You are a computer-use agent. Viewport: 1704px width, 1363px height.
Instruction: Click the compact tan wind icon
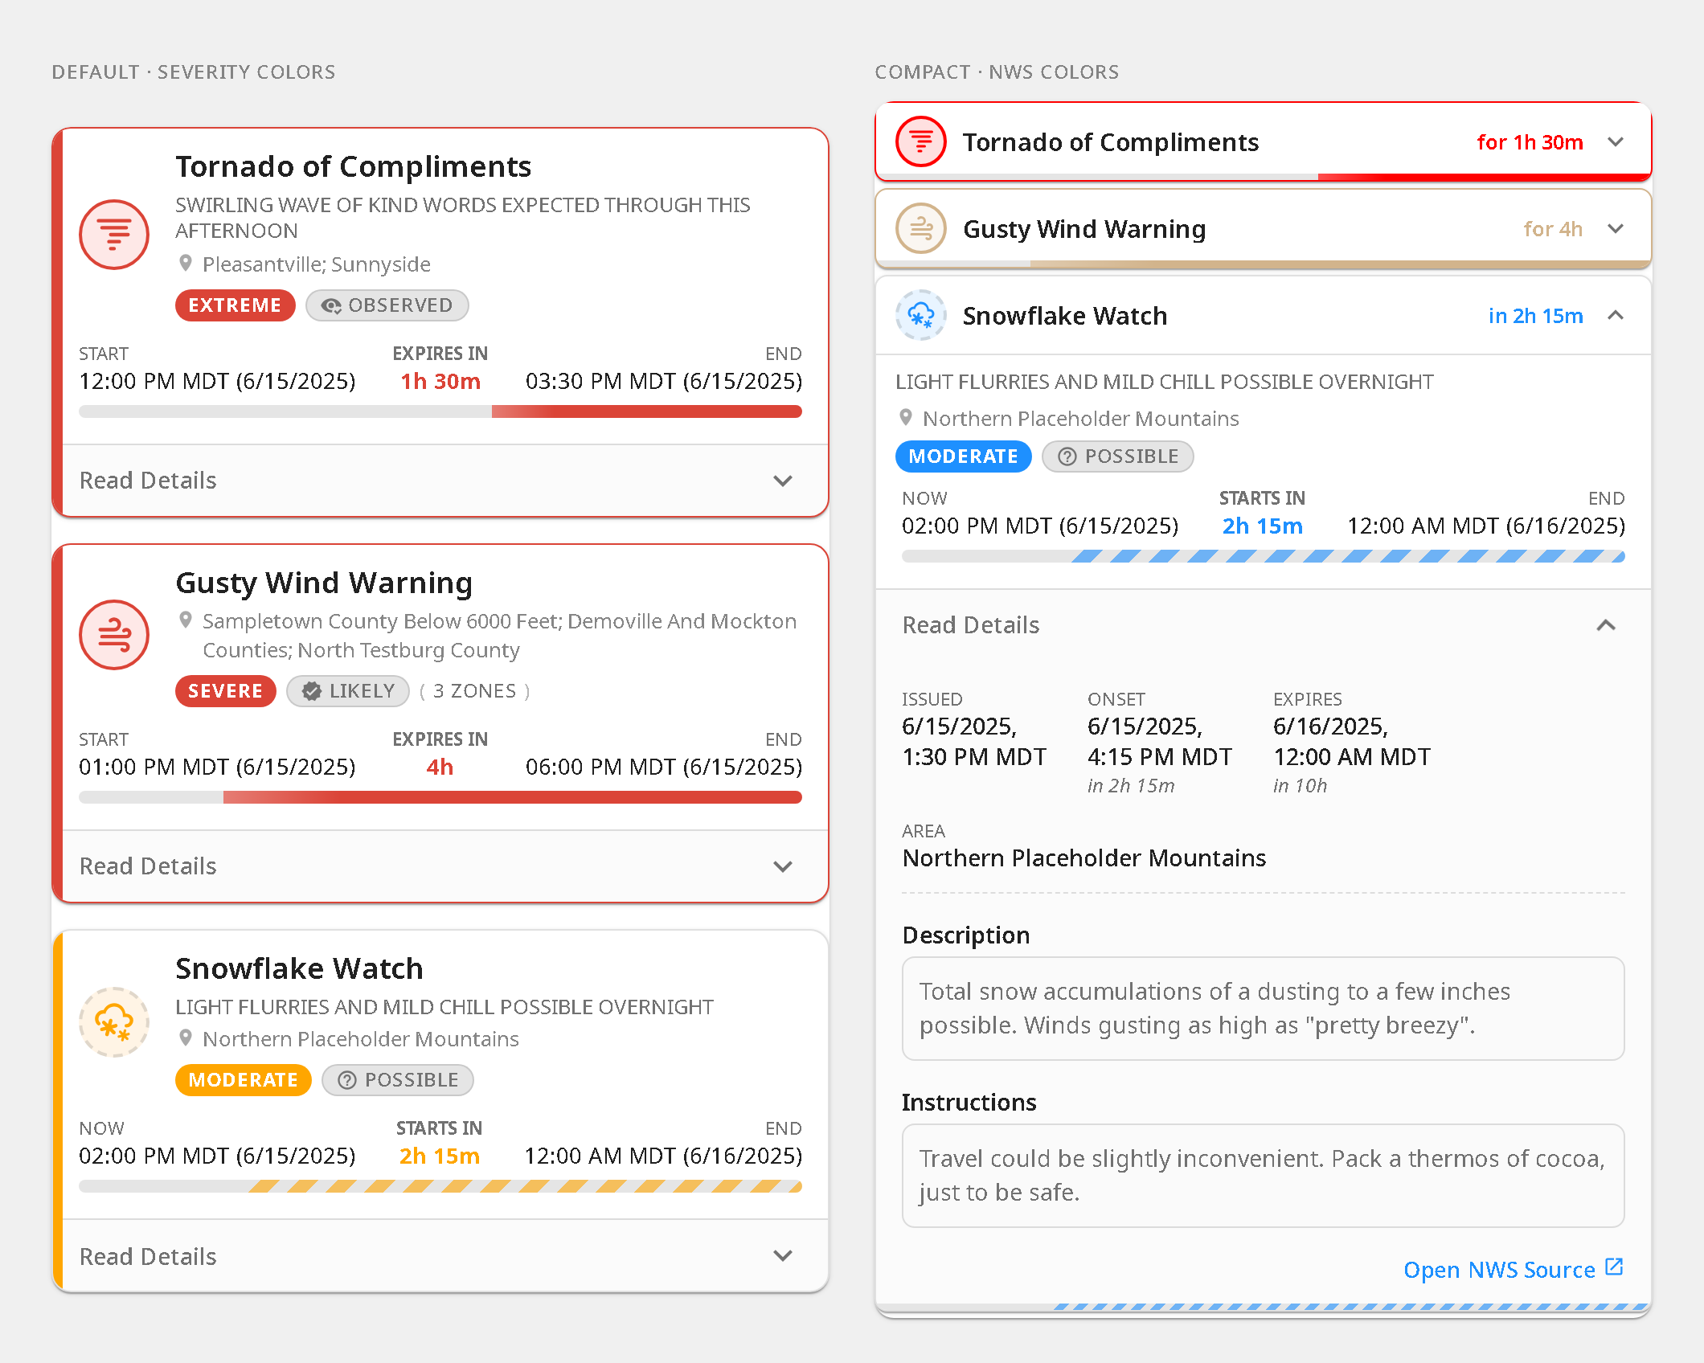[x=921, y=229]
